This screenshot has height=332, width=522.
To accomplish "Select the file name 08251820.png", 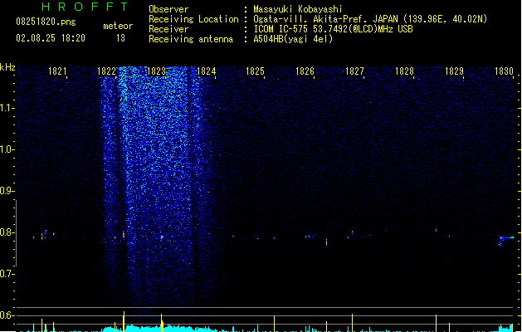I will point(46,22).
